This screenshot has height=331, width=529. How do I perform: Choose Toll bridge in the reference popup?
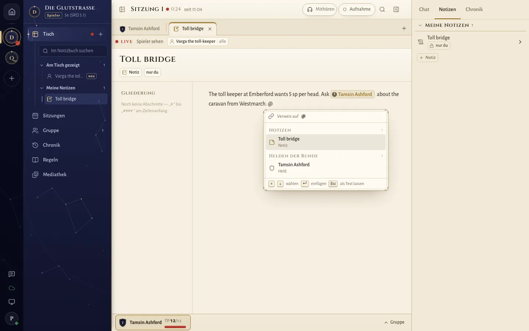[x=326, y=142]
